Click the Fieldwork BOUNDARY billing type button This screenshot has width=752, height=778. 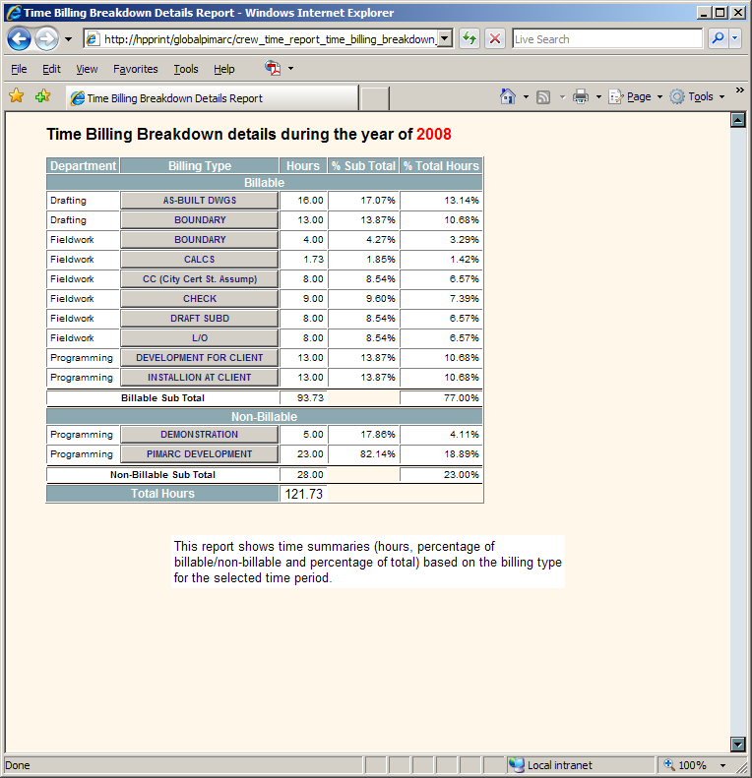coord(199,240)
